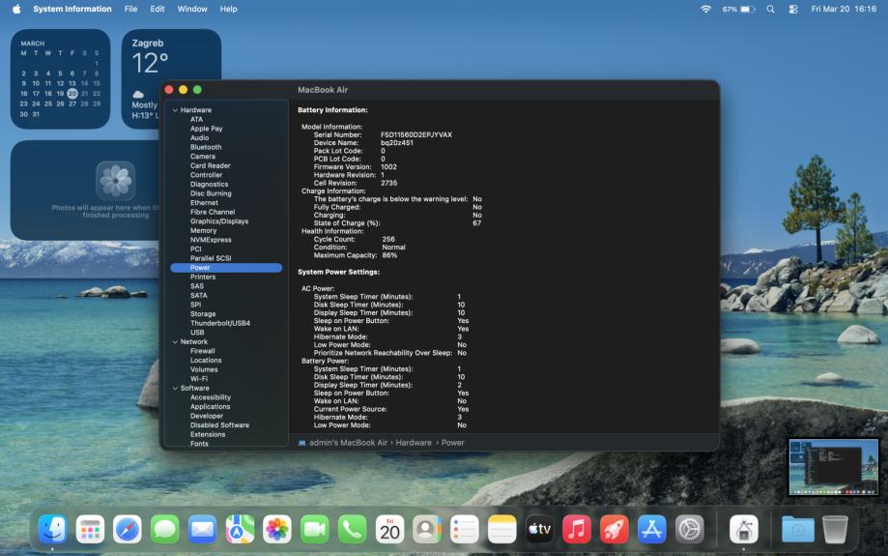Select Wi-Fi under Network

(199, 379)
